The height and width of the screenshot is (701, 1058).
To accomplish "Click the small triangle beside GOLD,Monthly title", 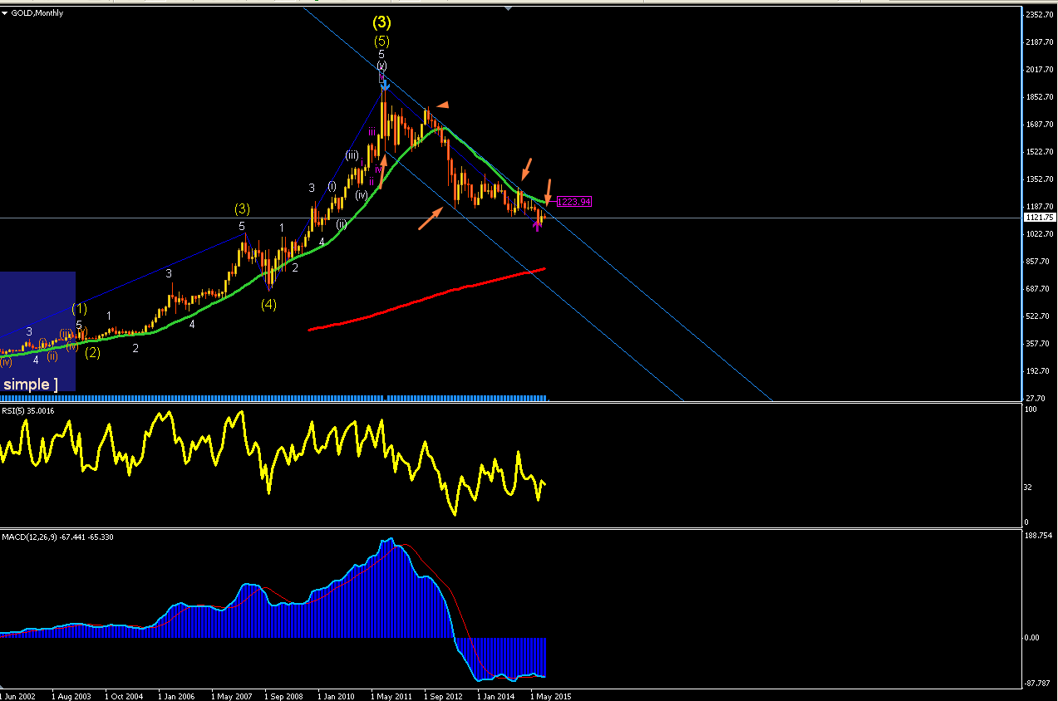I will click(x=5, y=13).
